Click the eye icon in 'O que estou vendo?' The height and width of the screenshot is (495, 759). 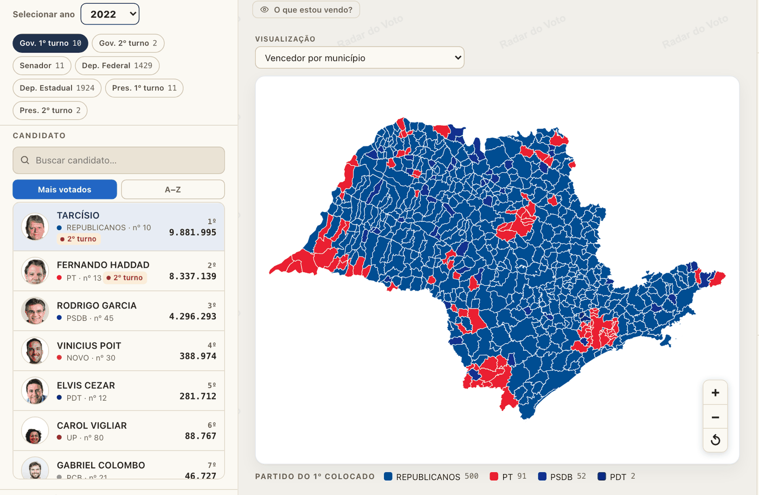(x=265, y=10)
